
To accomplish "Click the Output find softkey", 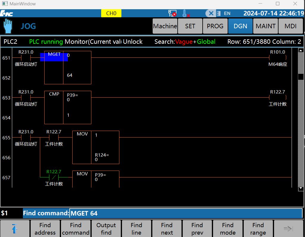I will (x=106, y=229).
